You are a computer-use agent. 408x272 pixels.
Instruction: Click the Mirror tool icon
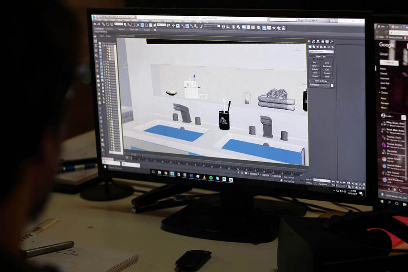click(223, 27)
